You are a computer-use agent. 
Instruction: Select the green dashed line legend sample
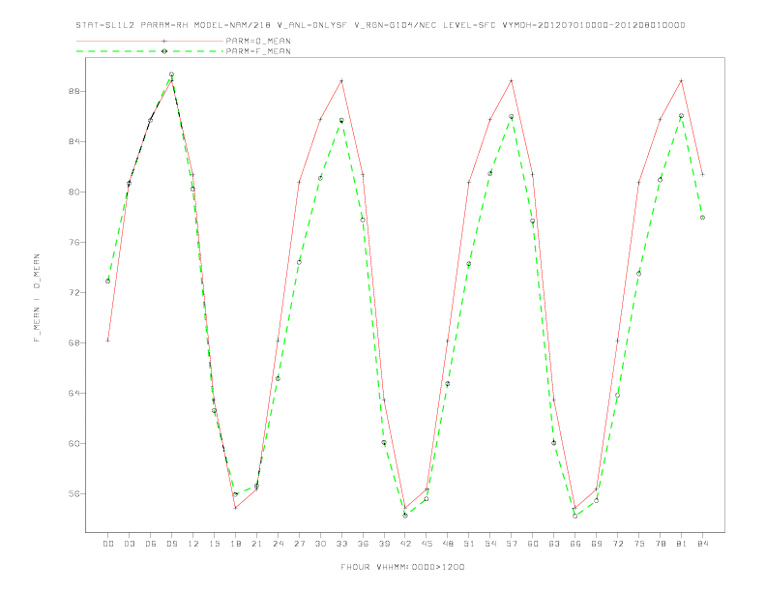[x=150, y=51]
